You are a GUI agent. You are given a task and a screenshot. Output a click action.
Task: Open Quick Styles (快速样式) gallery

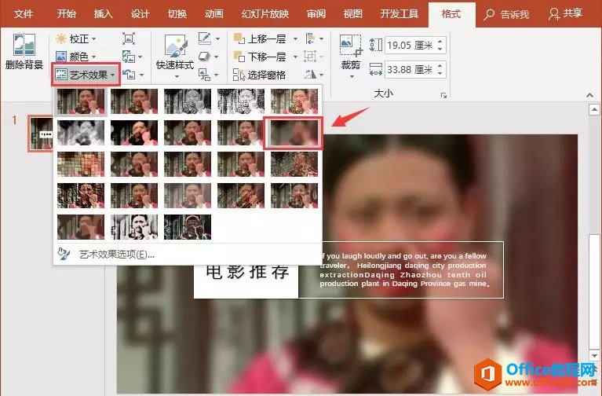click(175, 56)
